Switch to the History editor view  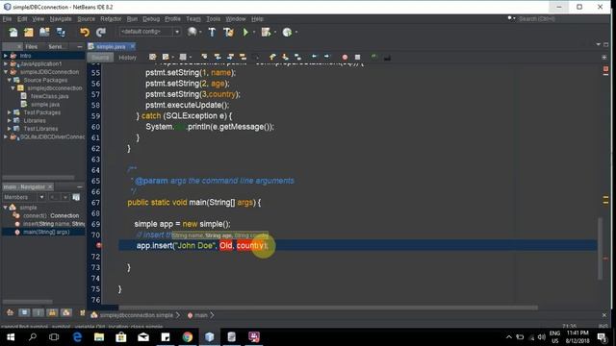pyautogui.click(x=127, y=58)
